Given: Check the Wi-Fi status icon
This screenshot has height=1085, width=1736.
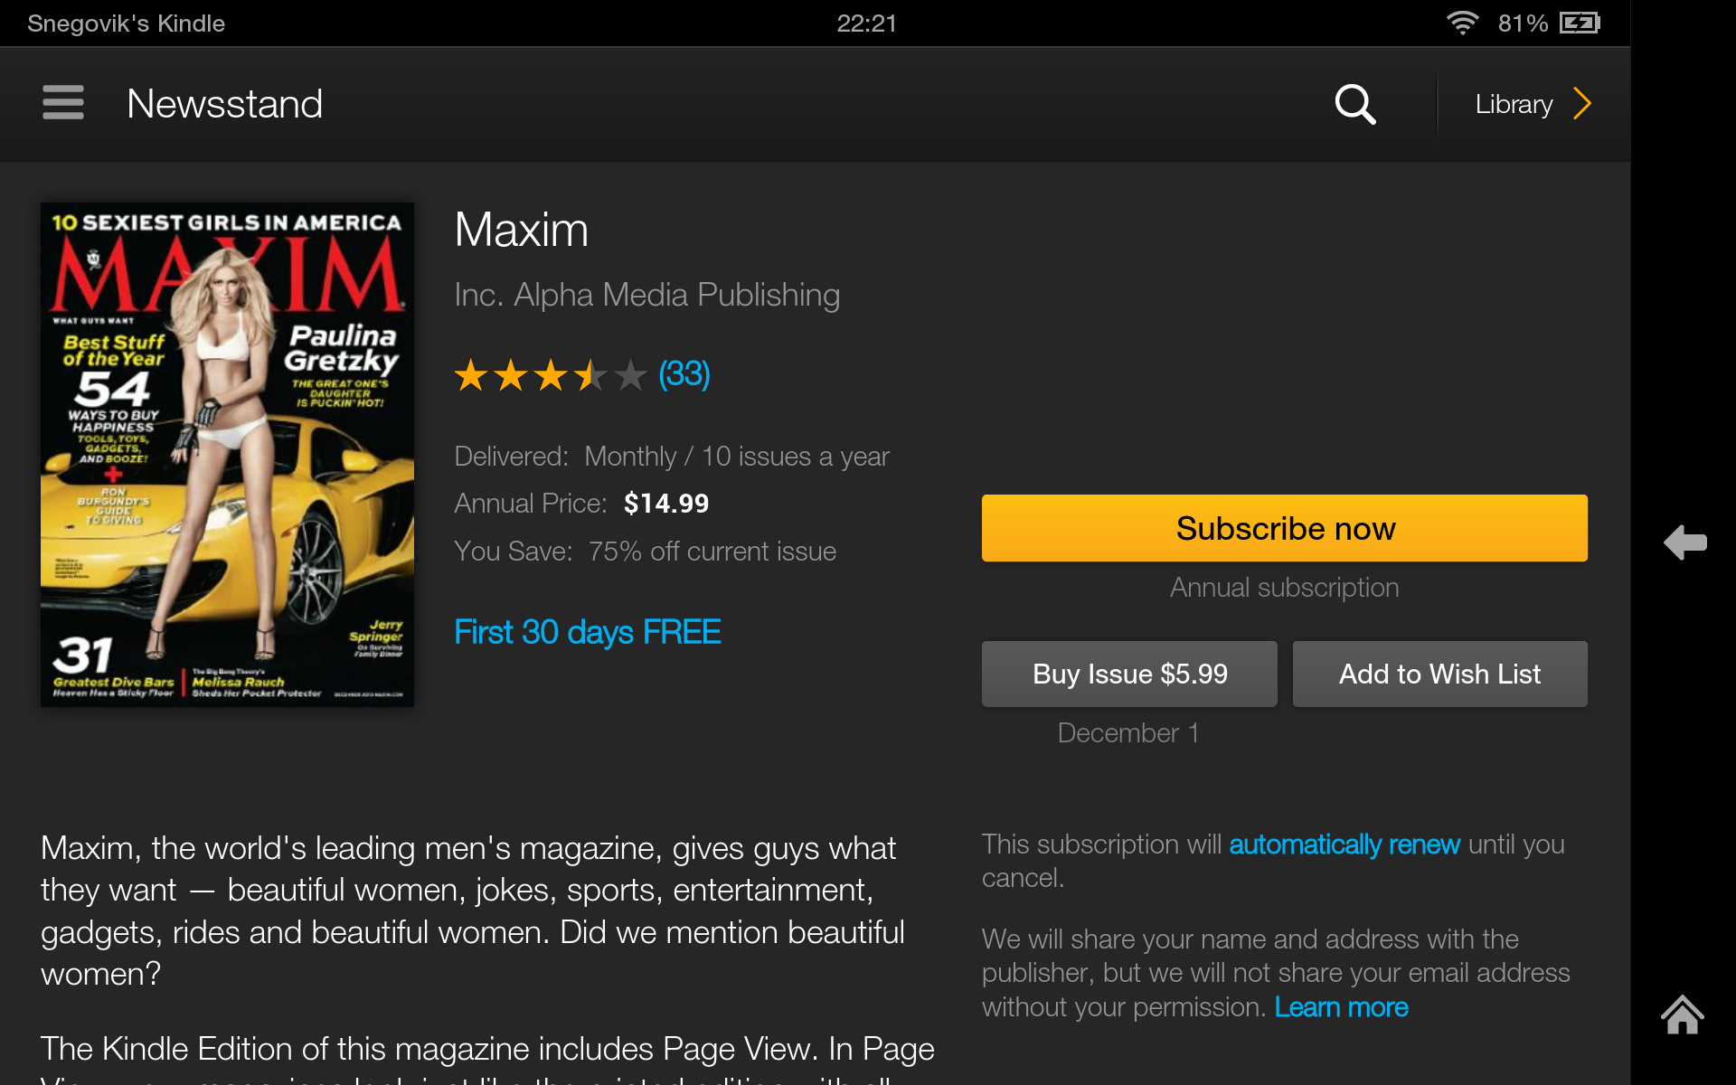Looking at the screenshot, I should 1462,23.
